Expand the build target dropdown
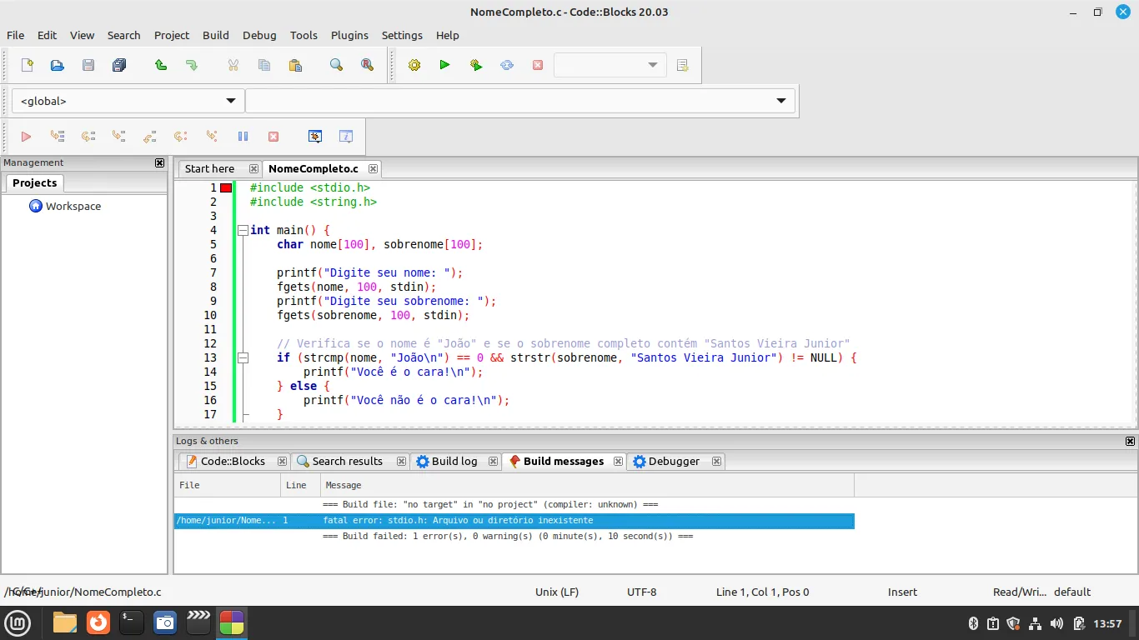The height and width of the screenshot is (640, 1139). click(x=652, y=65)
